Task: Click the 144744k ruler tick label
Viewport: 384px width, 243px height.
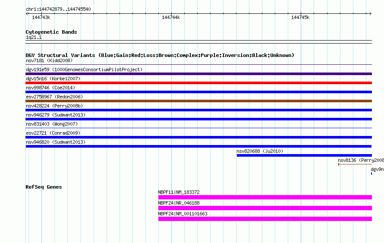Action: [171, 17]
